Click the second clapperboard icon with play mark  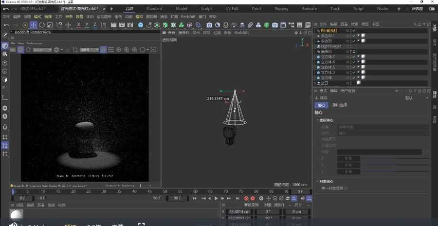pos(122,25)
